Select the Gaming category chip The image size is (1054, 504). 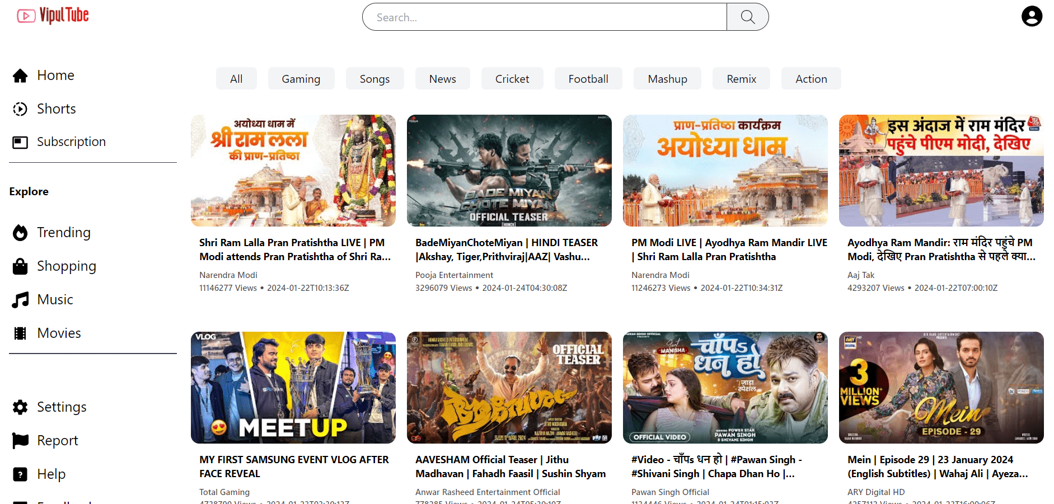[301, 79]
